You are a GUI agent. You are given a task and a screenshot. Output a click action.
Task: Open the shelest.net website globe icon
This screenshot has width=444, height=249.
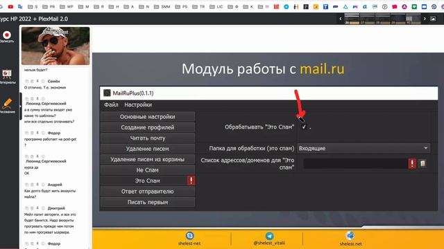tap(350, 235)
